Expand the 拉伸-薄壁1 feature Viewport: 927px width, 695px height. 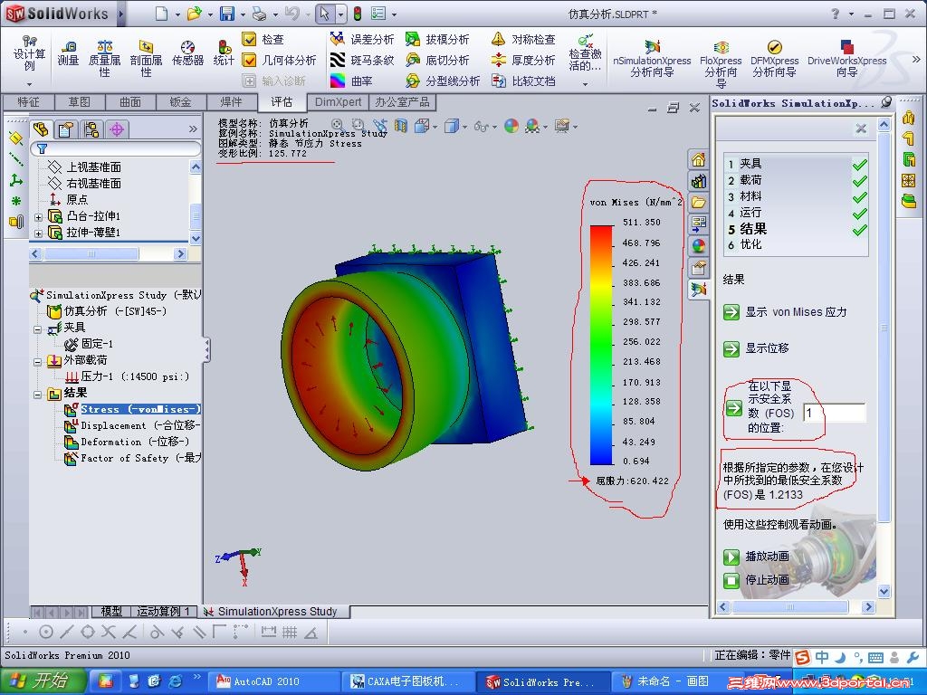pyautogui.click(x=38, y=233)
